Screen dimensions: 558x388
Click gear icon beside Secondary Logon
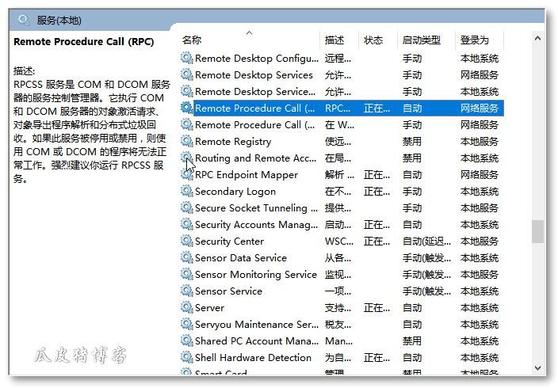click(x=186, y=191)
